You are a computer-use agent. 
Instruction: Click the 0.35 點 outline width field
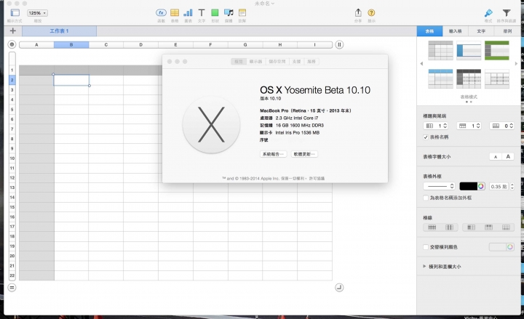[x=499, y=187]
